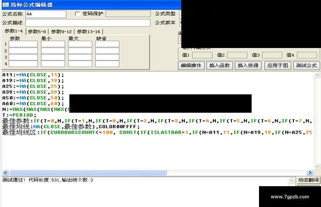Image resolution: width=321 pixels, height=207 pixels.
Task: Click the code line A11:=MA(CLOSE,11);
Action: [33, 75]
